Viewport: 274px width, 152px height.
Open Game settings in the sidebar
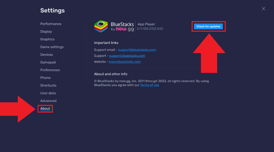click(52, 47)
